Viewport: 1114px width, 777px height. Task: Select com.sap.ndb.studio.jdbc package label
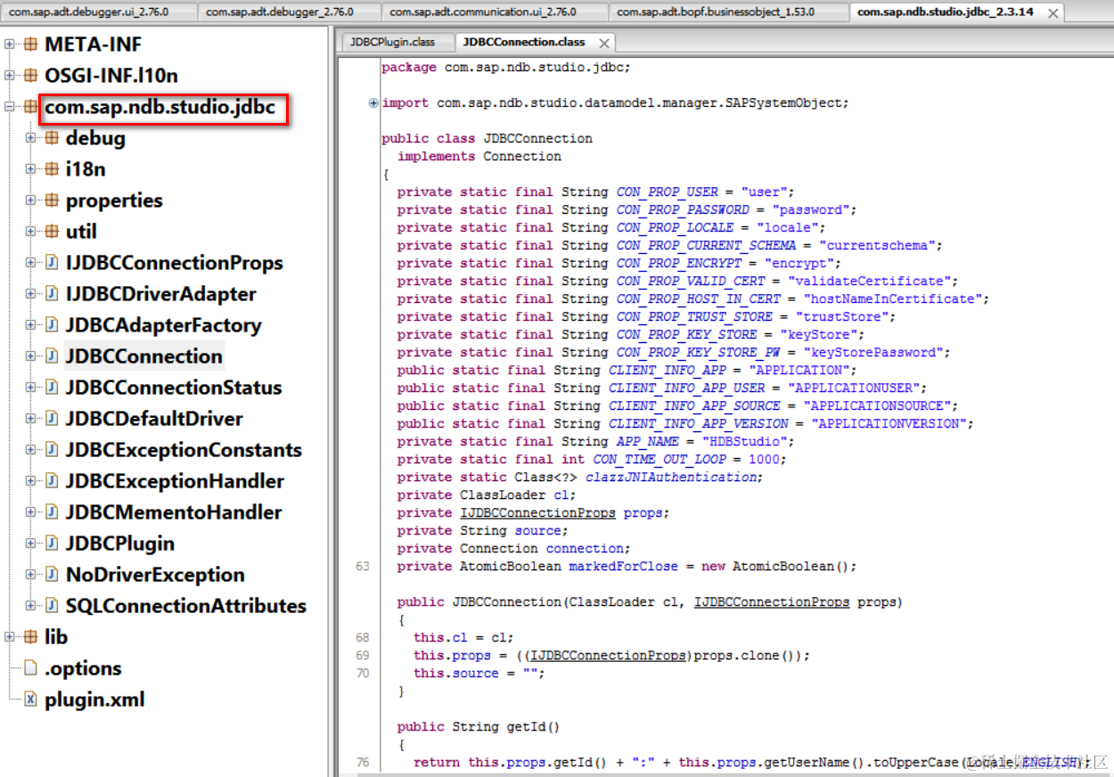160,108
